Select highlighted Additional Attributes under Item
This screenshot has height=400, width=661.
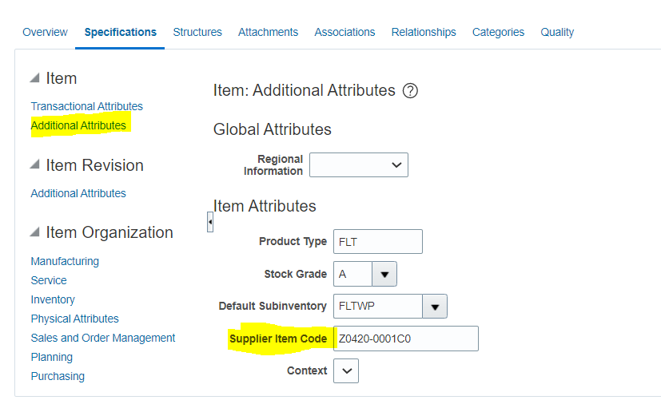click(78, 125)
